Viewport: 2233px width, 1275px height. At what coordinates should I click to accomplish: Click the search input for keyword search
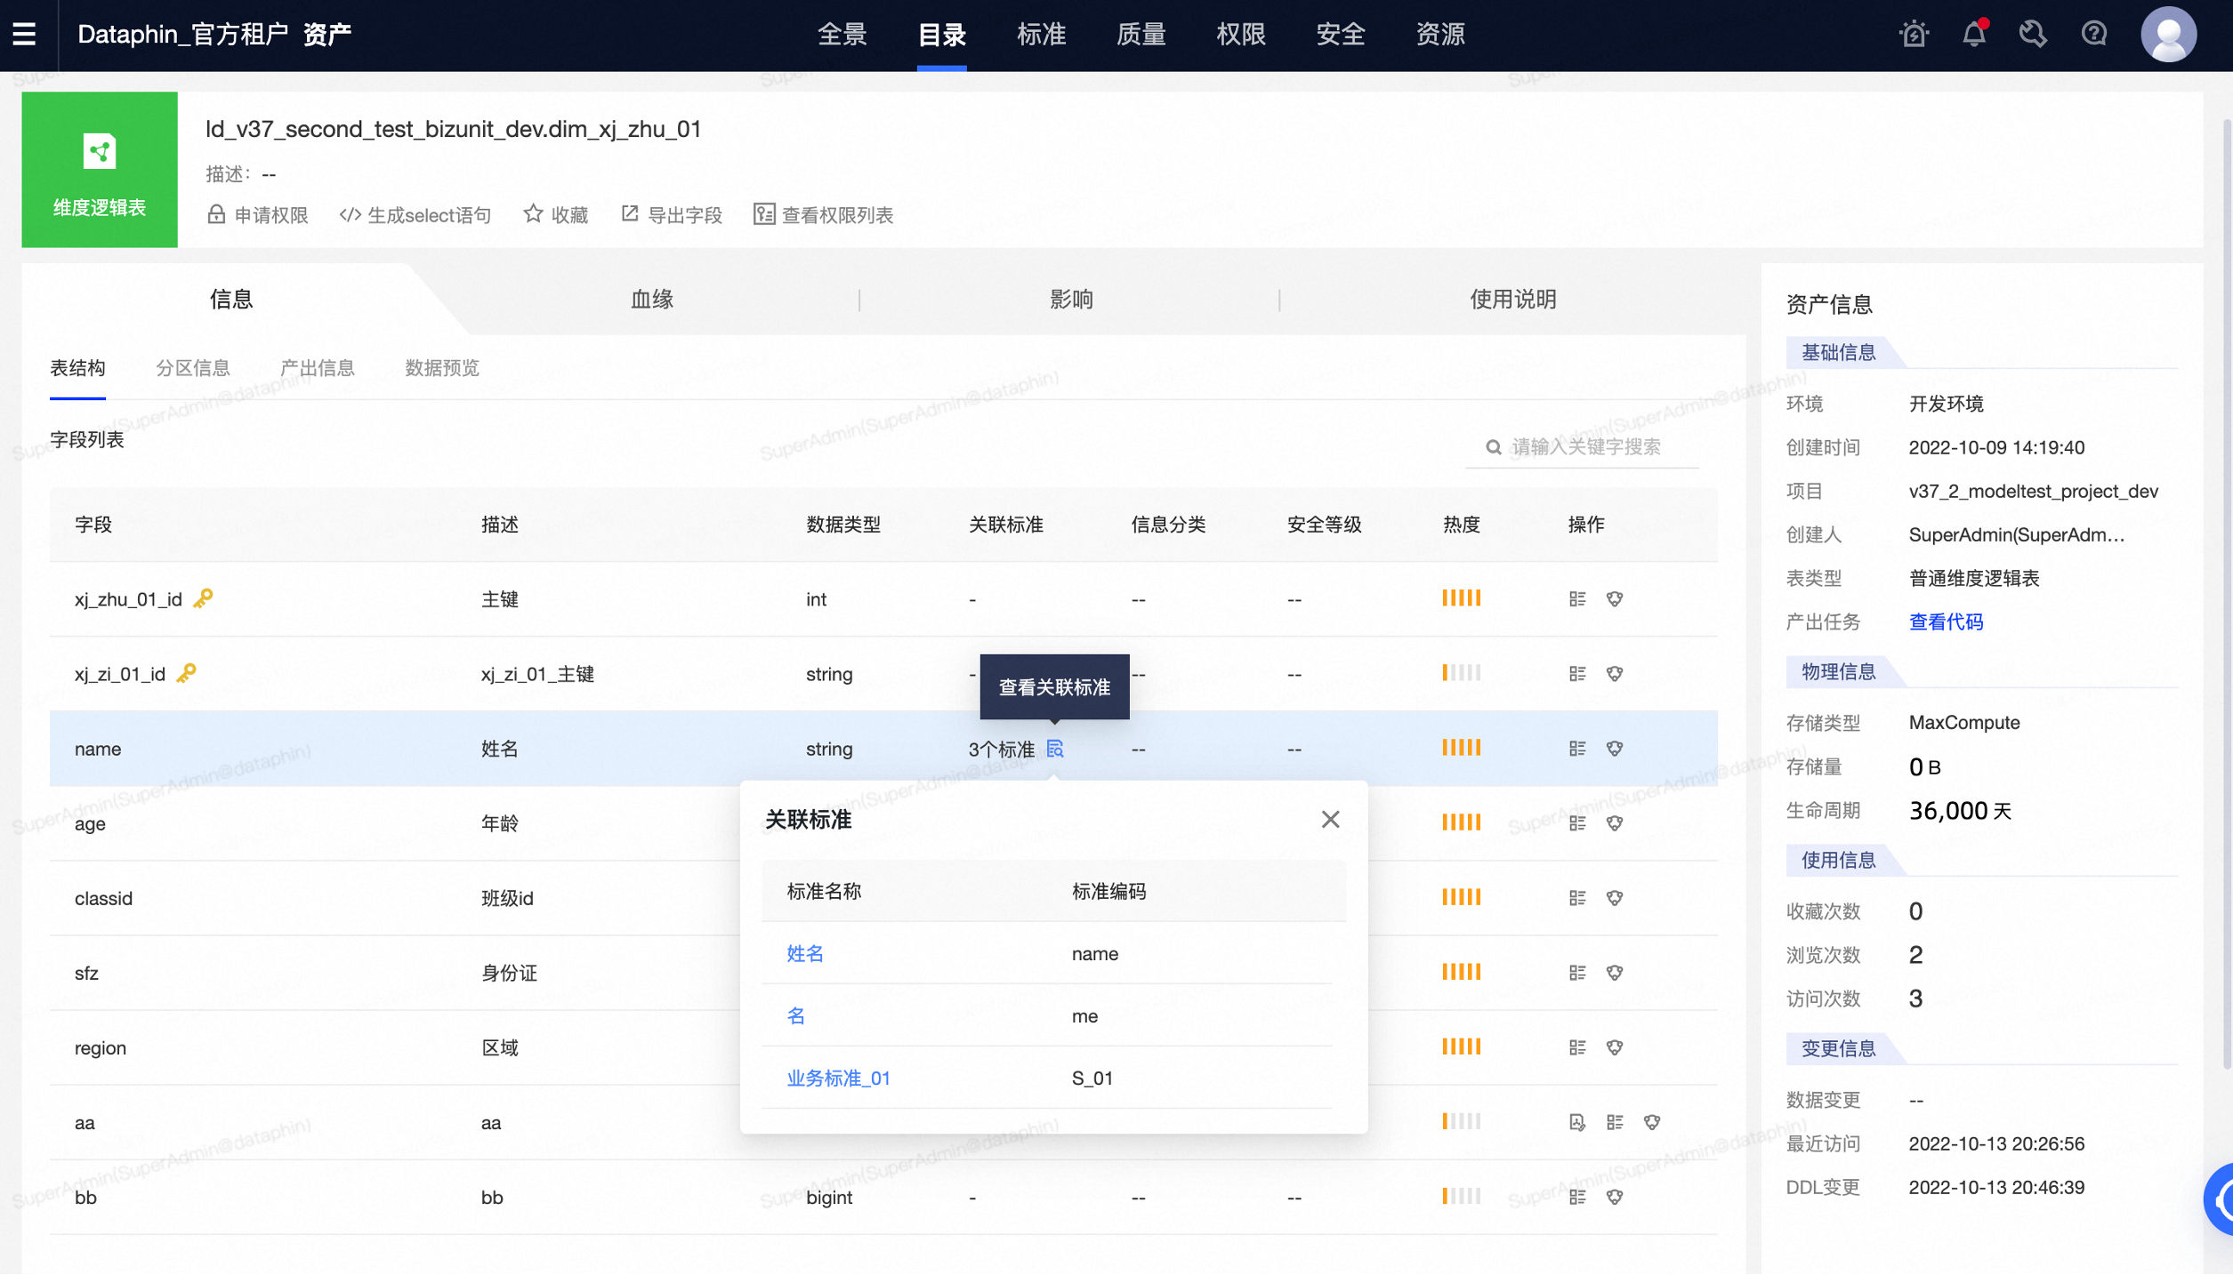[x=1584, y=446]
